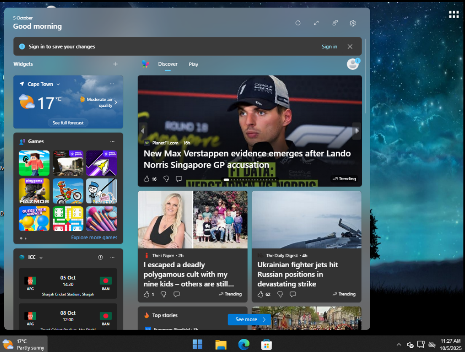
Task: Open Microsoft Store from taskbar
Action: click(266, 344)
